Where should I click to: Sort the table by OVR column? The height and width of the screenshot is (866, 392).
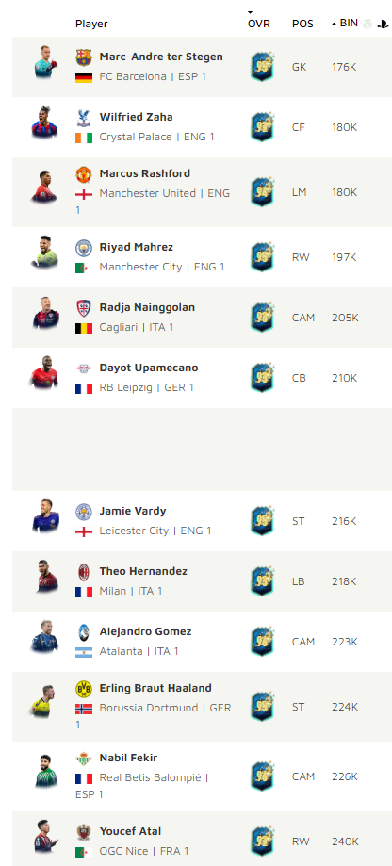[259, 24]
